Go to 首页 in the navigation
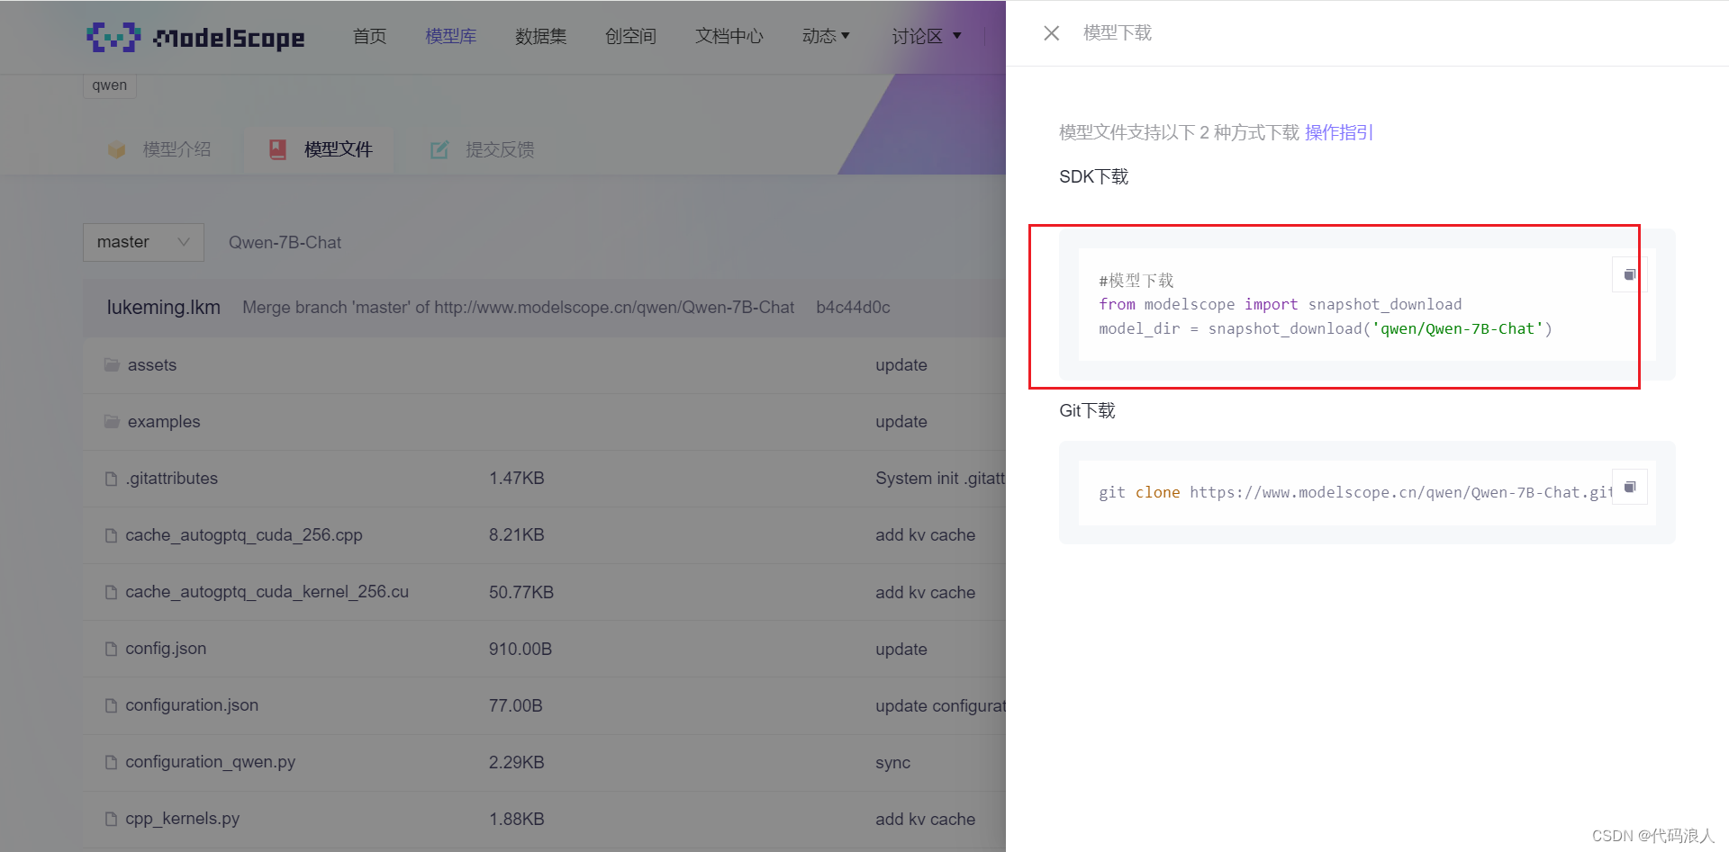1729x852 pixels. pyautogui.click(x=369, y=36)
